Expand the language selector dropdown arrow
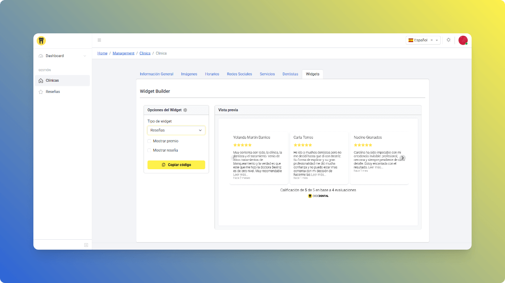The width and height of the screenshot is (505, 283). click(x=437, y=40)
